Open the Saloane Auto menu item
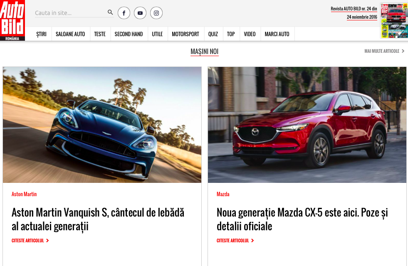This screenshot has width=408, height=266. tap(70, 34)
